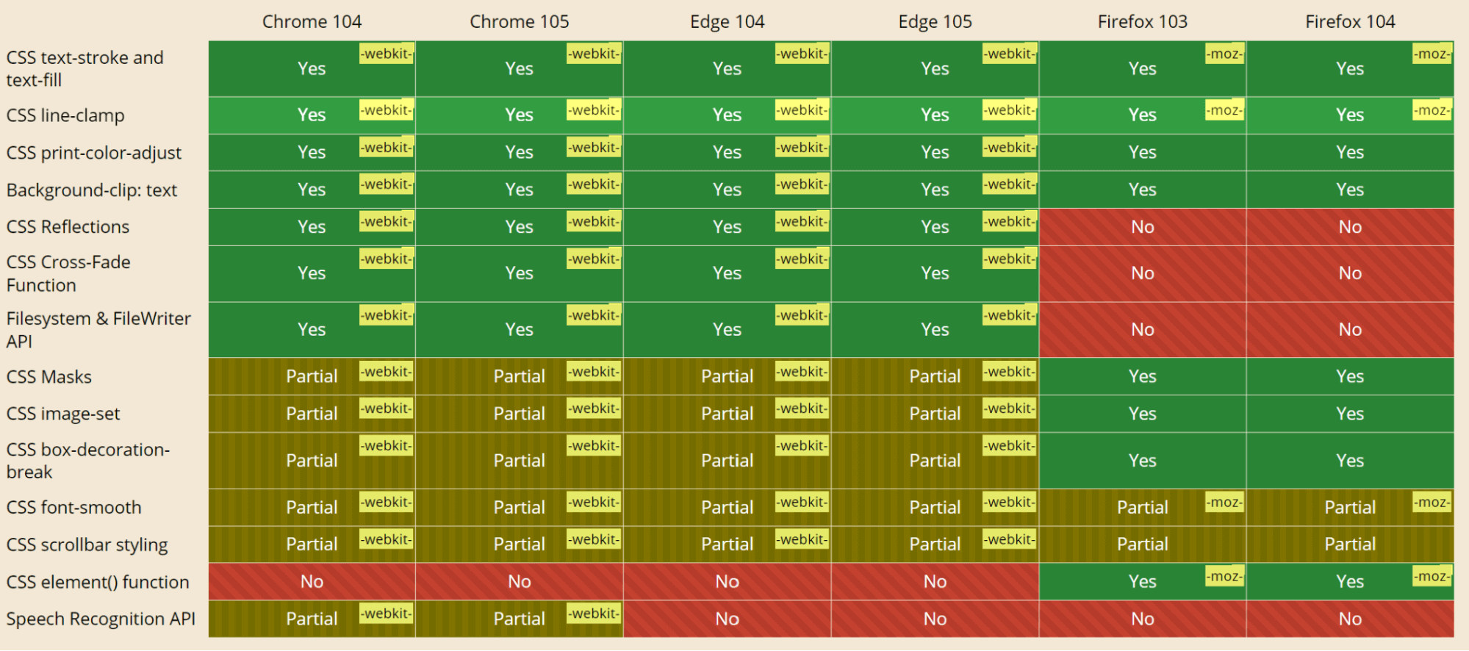Click the Speech Recognition API row label
The height and width of the screenshot is (651, 1469).
point(101,619)
